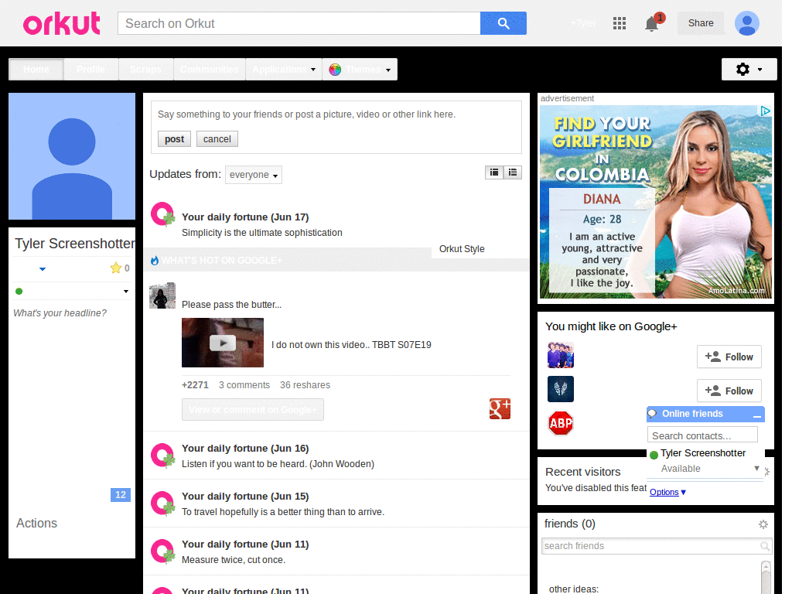This screenshot has width=792, height=594.
Task: Click the Search contacts field
Action: click(702, 435)
